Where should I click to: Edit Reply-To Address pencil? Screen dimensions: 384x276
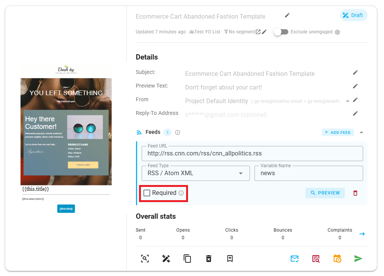click(x=356, y=113)
